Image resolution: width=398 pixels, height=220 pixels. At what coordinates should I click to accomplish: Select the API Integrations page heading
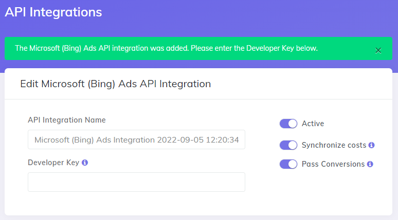coord(53,12)
